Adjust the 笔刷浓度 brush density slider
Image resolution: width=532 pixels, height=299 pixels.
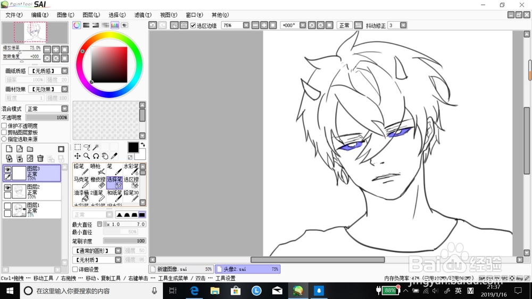tap(124, 241)
